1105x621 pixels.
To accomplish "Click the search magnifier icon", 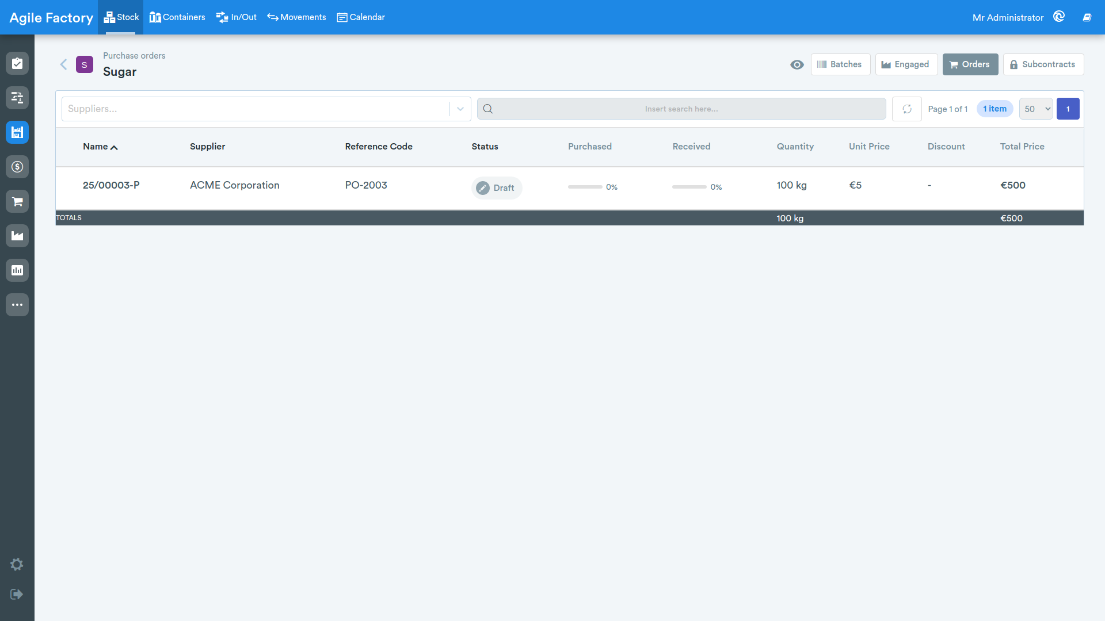I will [x=488, y=109].
